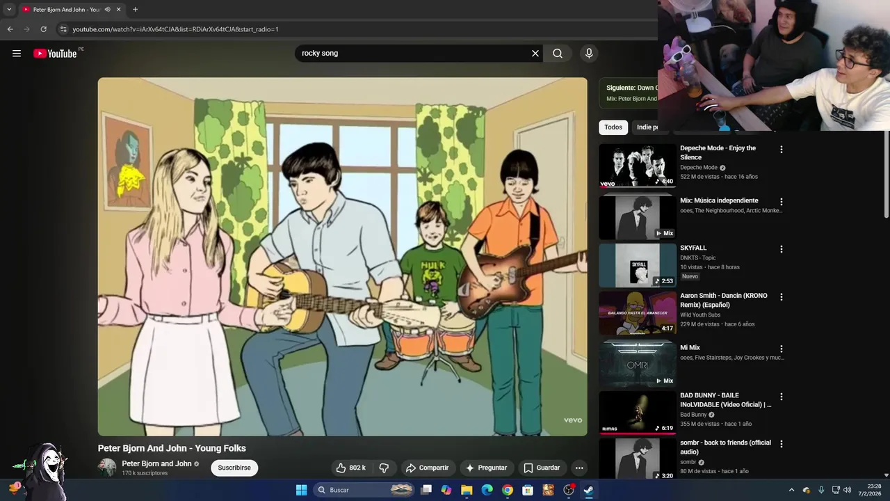Clear the 'rocky song' search text with the X
Image resolution: width=890 pixels, height=501 pixels.
tap(535, 54)
